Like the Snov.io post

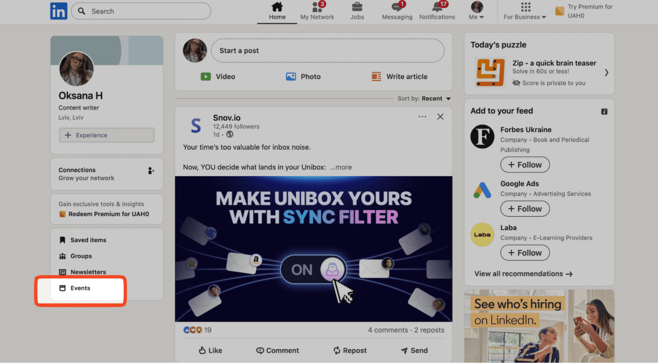point(210,351)
